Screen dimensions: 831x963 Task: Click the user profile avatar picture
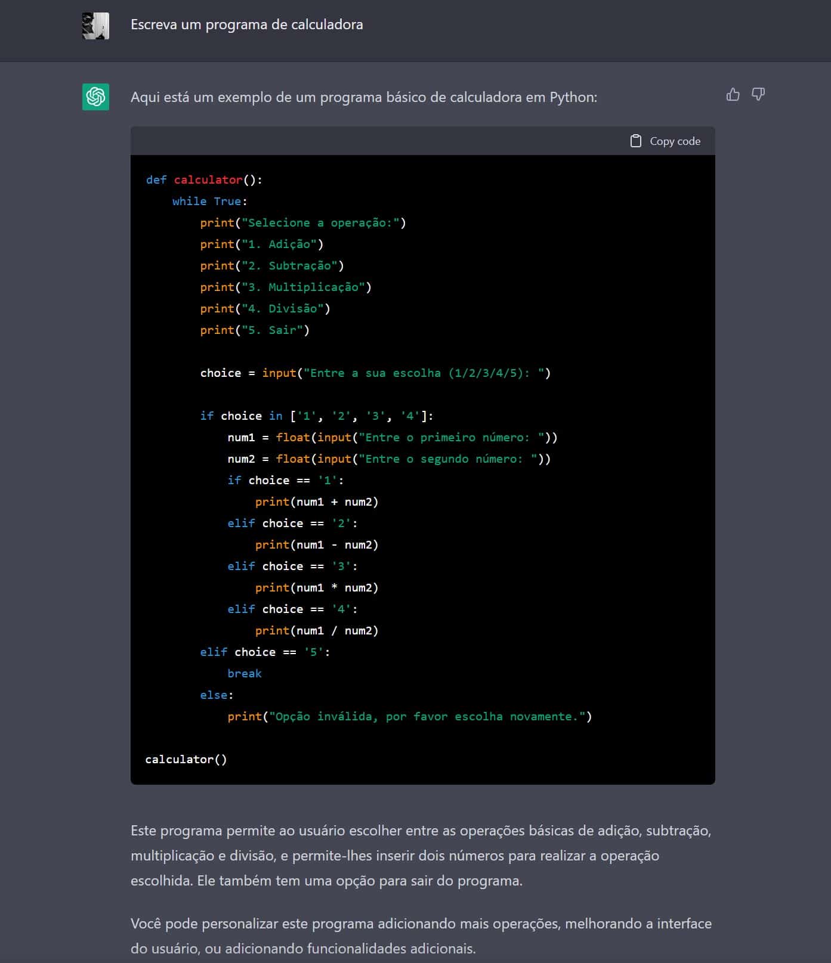coord(95,26)
